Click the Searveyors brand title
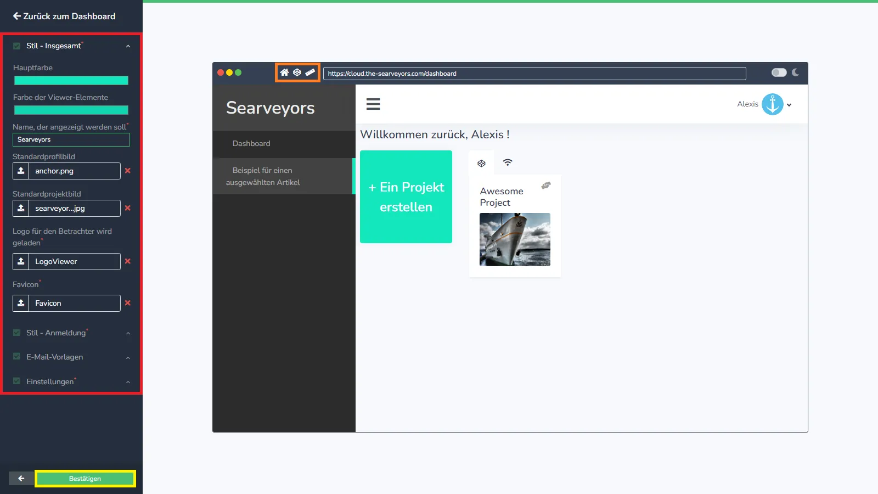This screenshot has width=878, height=494. [x=271, y=108]
